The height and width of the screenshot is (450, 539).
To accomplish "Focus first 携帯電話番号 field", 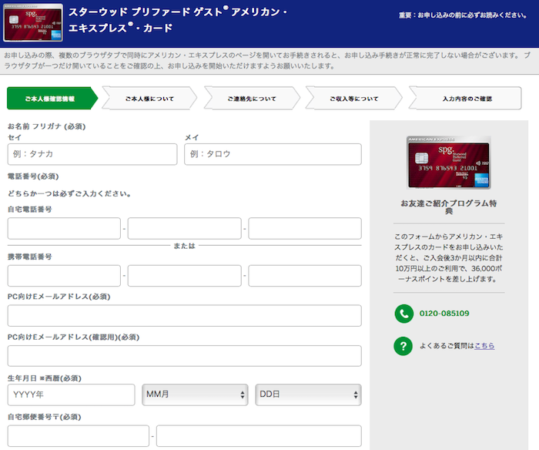I will click(x=64, y=276).
